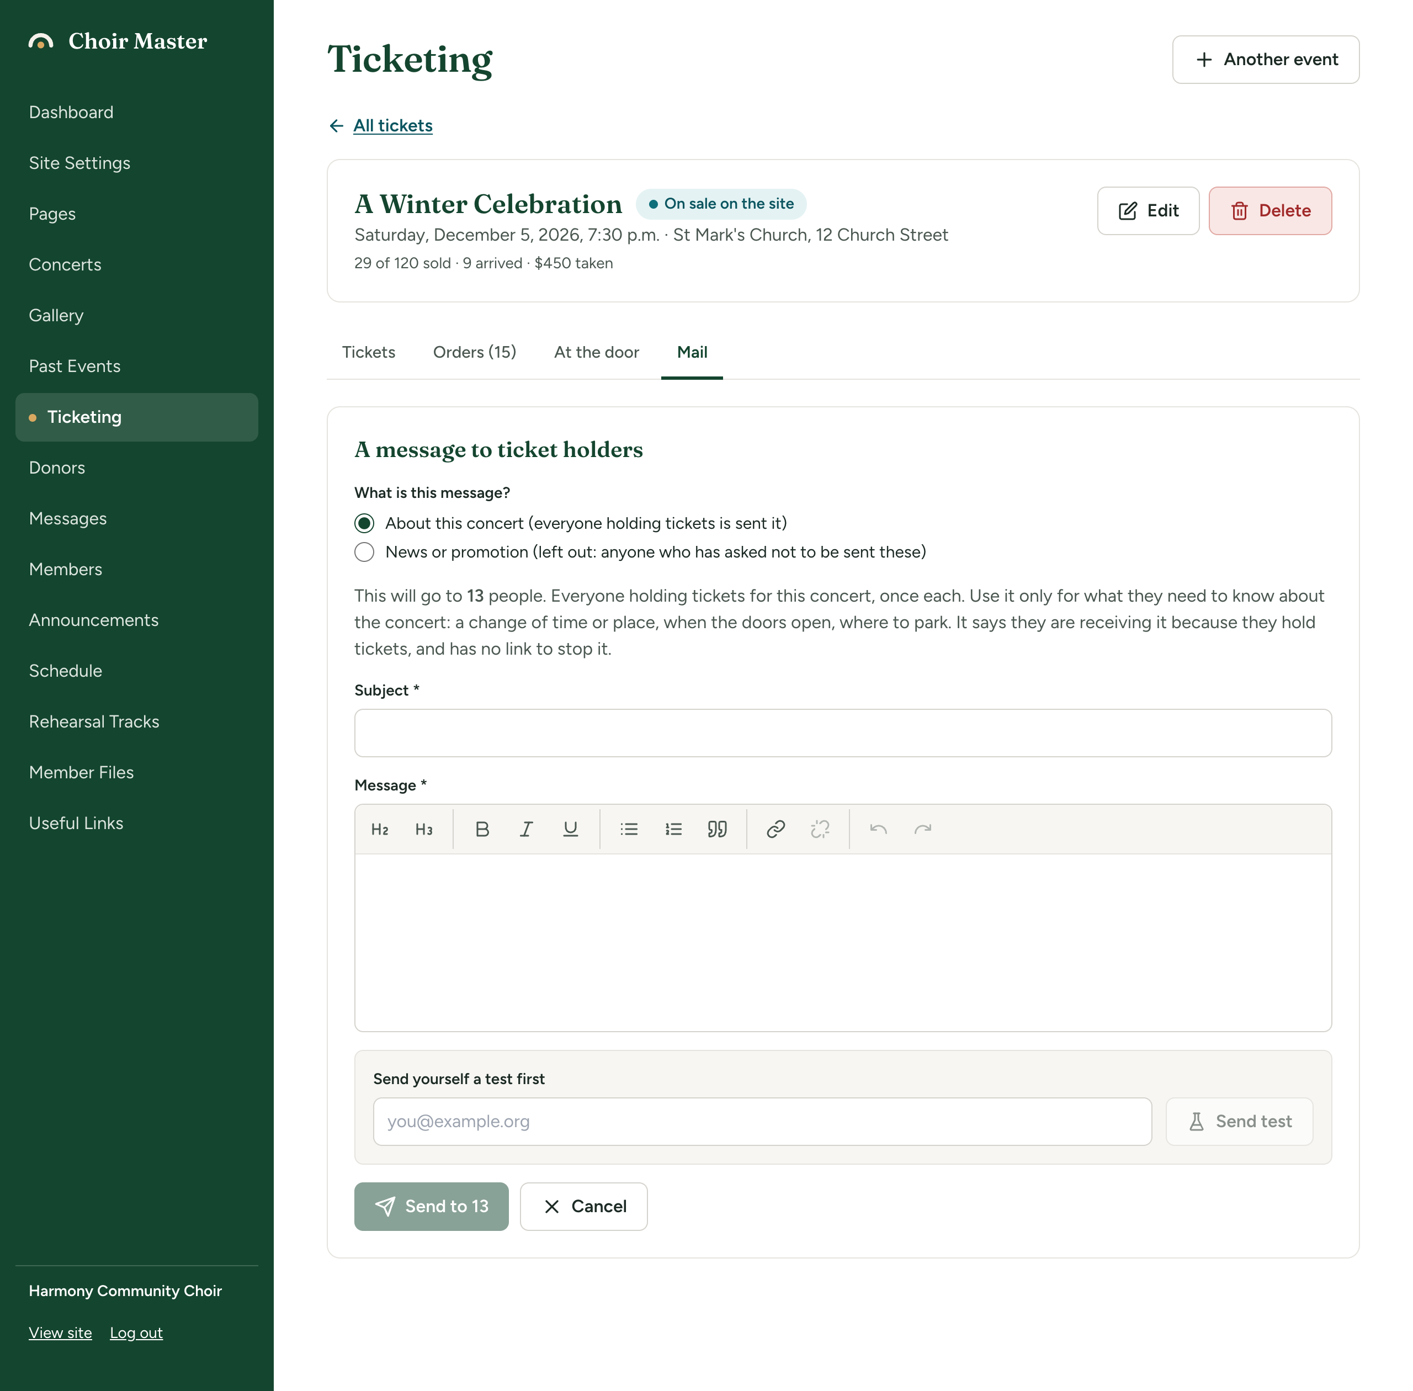Go to Concerts in the sidebar
Viewport: 1413px width, 1391px height.
click(137, 264)
